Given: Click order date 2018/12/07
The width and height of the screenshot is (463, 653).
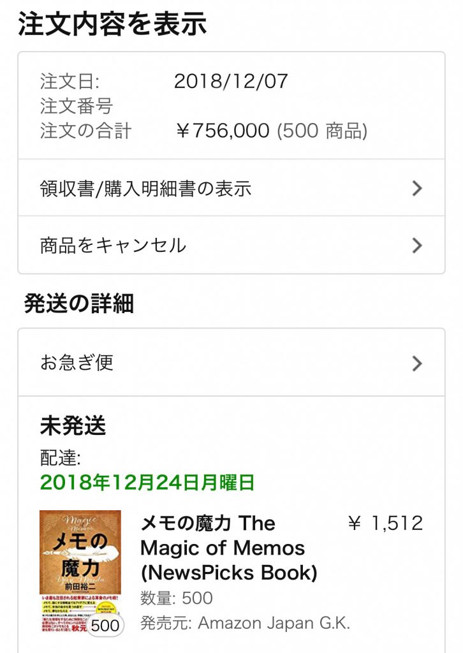Looking at the screenshot, I should [231, 82].
